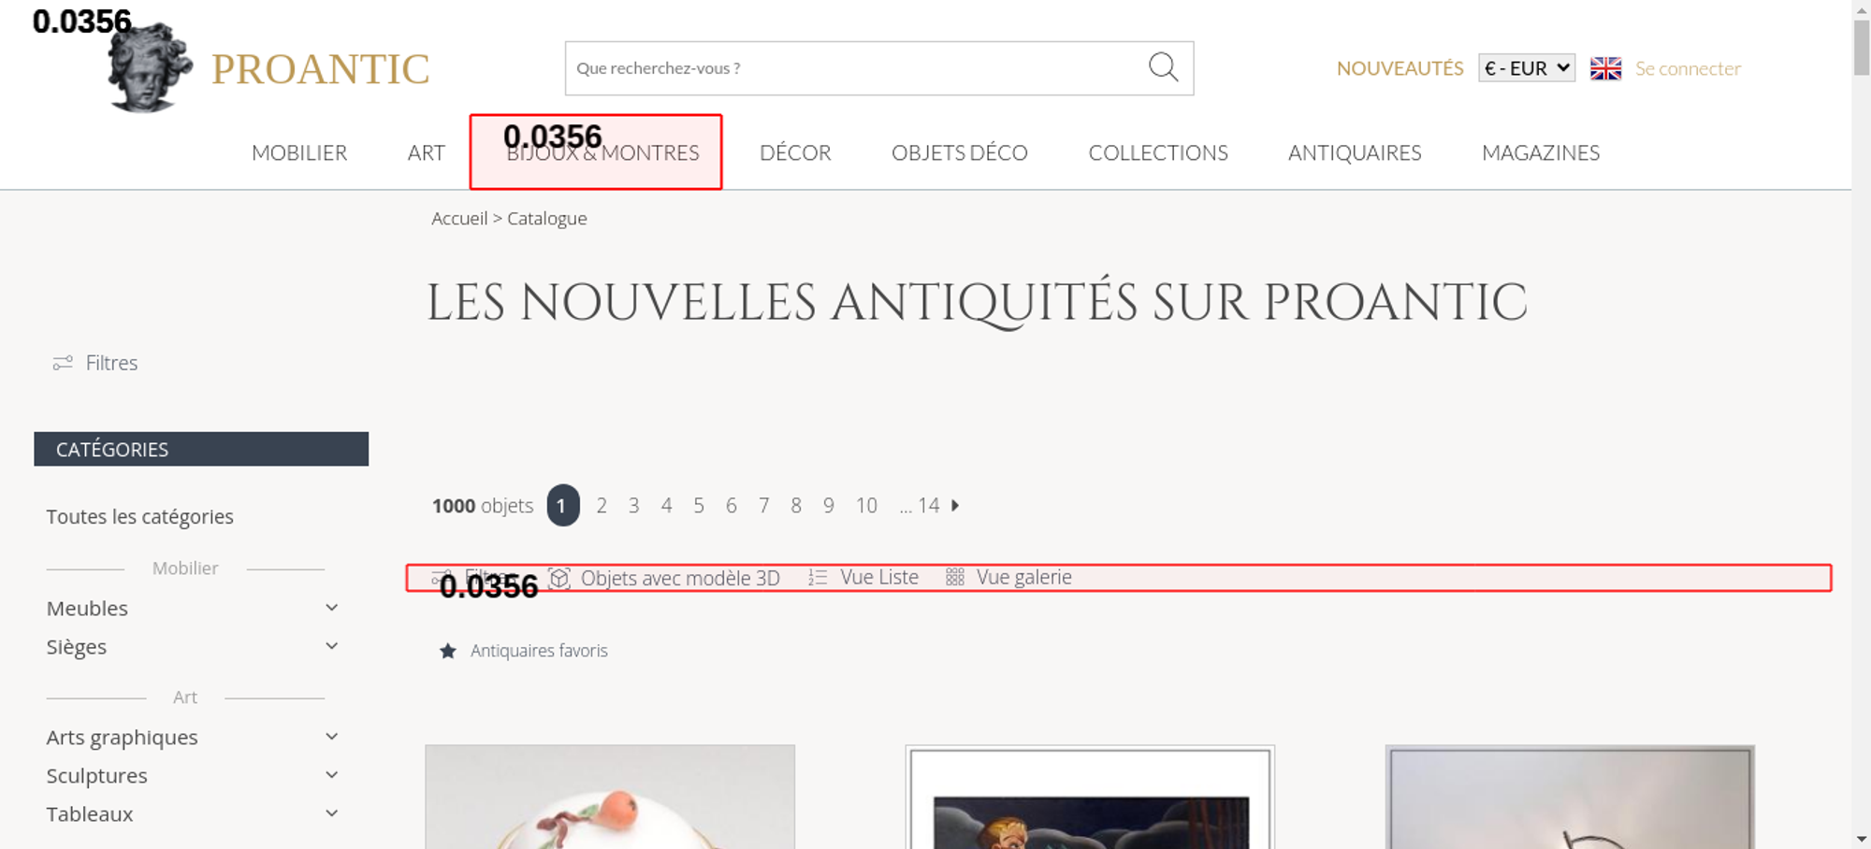
Task: Click the search magnifying glass icon
Action: point(1163,67)
